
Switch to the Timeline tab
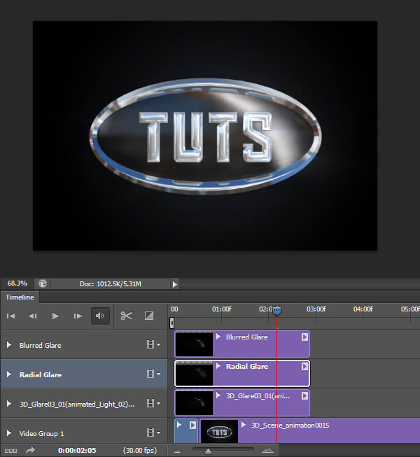(20, 297)
